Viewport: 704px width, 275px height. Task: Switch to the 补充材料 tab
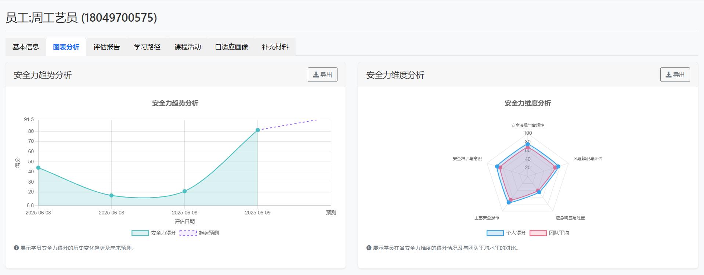point(275,47)
